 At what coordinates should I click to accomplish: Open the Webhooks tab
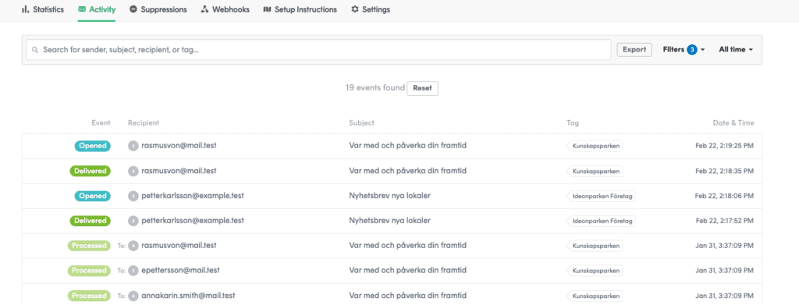225,9
